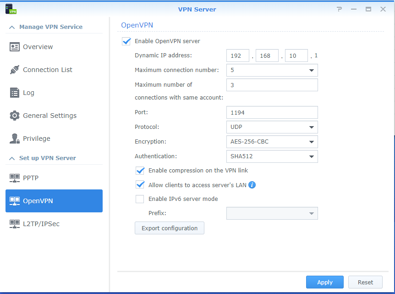Open the Overview page icon

15,46
